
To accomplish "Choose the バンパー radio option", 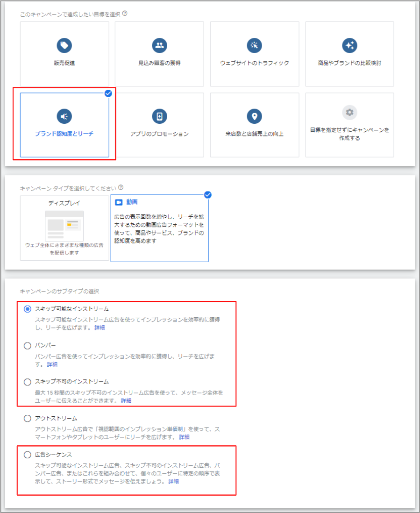I will point(28,346).
